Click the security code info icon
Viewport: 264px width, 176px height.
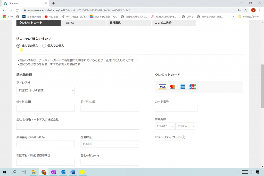pos(183,138)
